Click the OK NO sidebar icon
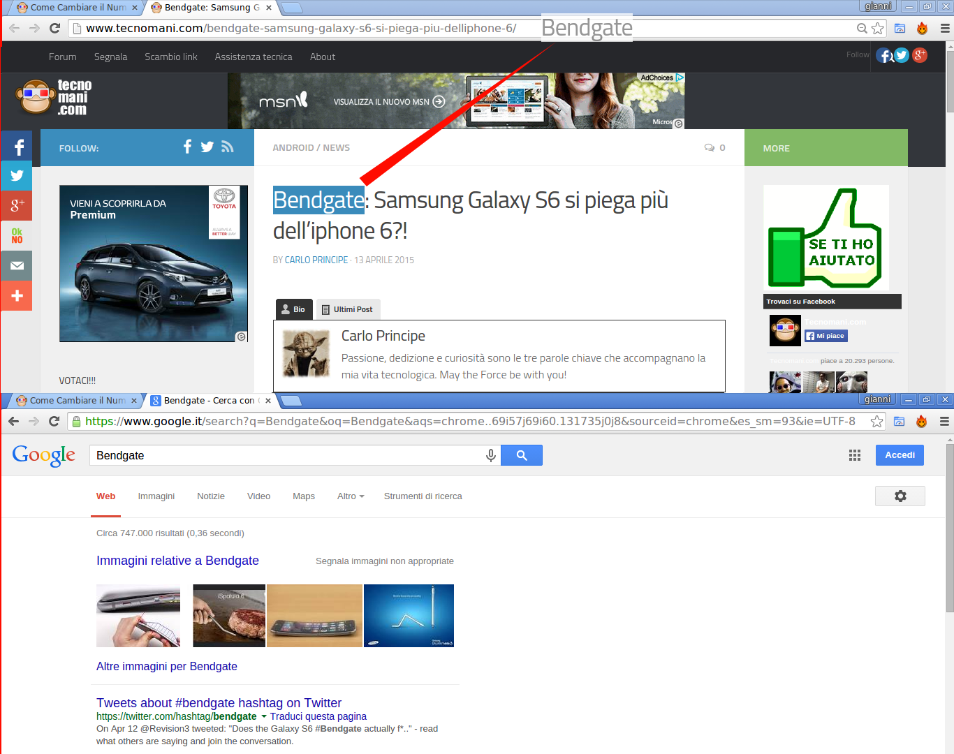This screenshot has width=954, height=754. click(16, 236)
